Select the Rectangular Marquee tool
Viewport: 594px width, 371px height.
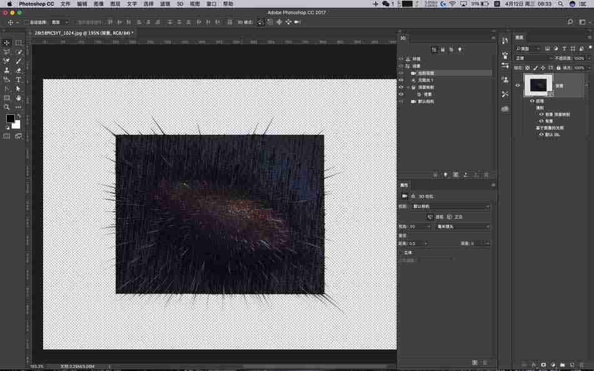pyautogui.click(x=19, y=42)
